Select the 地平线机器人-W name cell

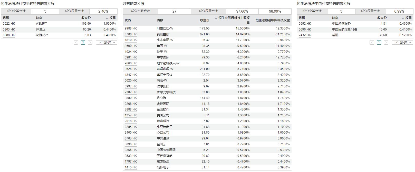(168, 63)
